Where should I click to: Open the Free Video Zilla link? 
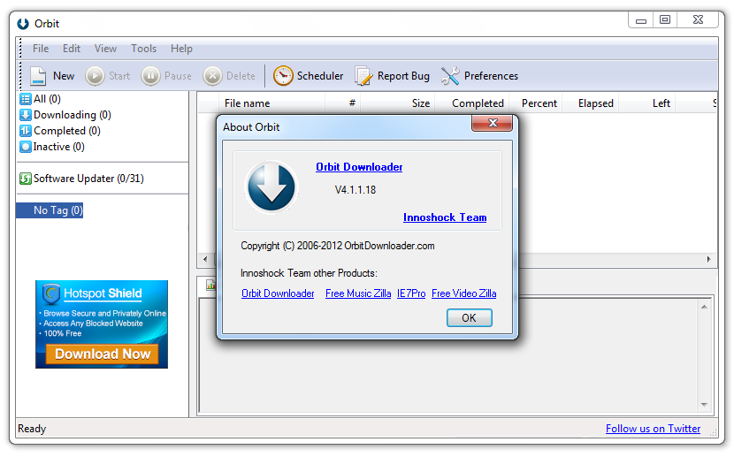[464, 293]
